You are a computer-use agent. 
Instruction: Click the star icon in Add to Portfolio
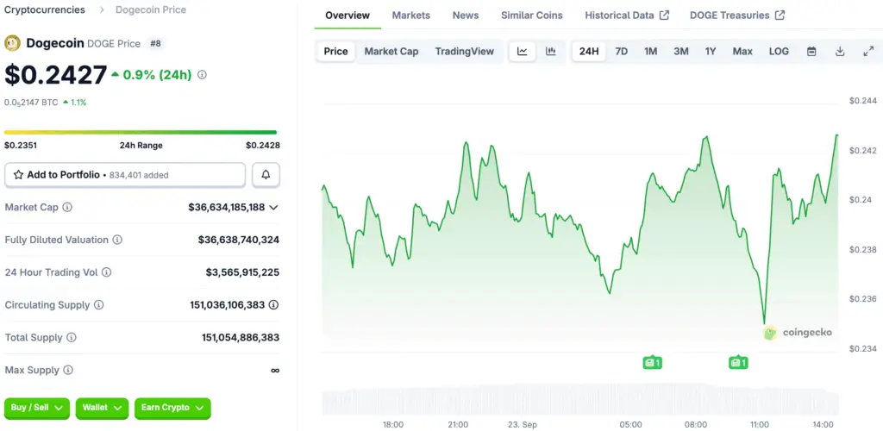[x=18, y=175]
